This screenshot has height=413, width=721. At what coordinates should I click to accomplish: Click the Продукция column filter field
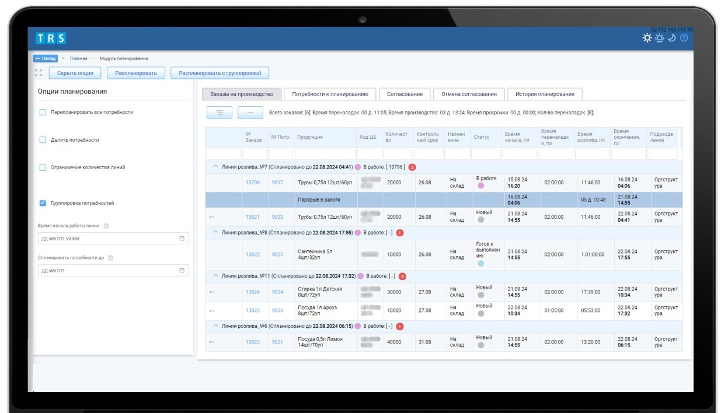pos(325,155)
